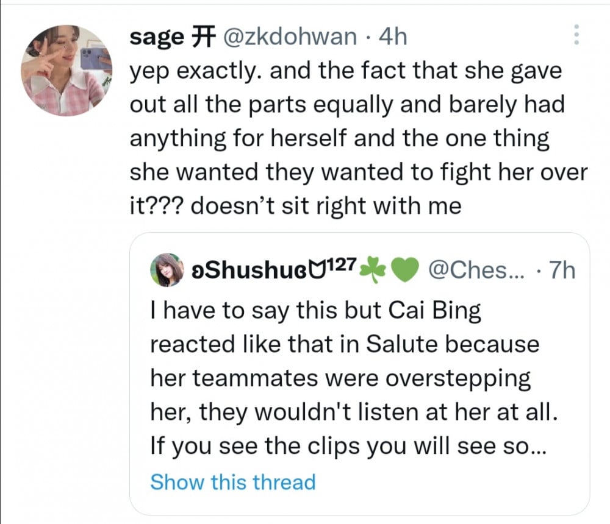This screenshot has height=524, width=610.
Task: Click the green heart emoji in quoted name
Action: [404, 270]
